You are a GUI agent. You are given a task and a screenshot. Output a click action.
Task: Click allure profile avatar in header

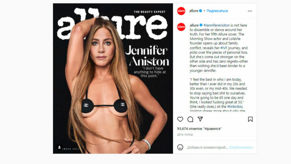pyautogui.click(x=181, y=11)
